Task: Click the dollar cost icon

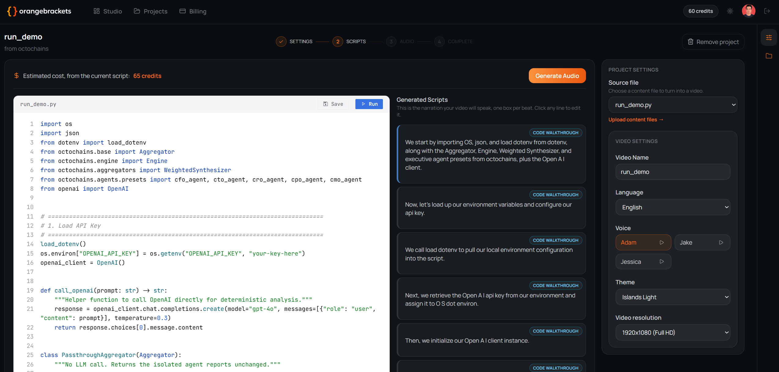Action: 17,76
